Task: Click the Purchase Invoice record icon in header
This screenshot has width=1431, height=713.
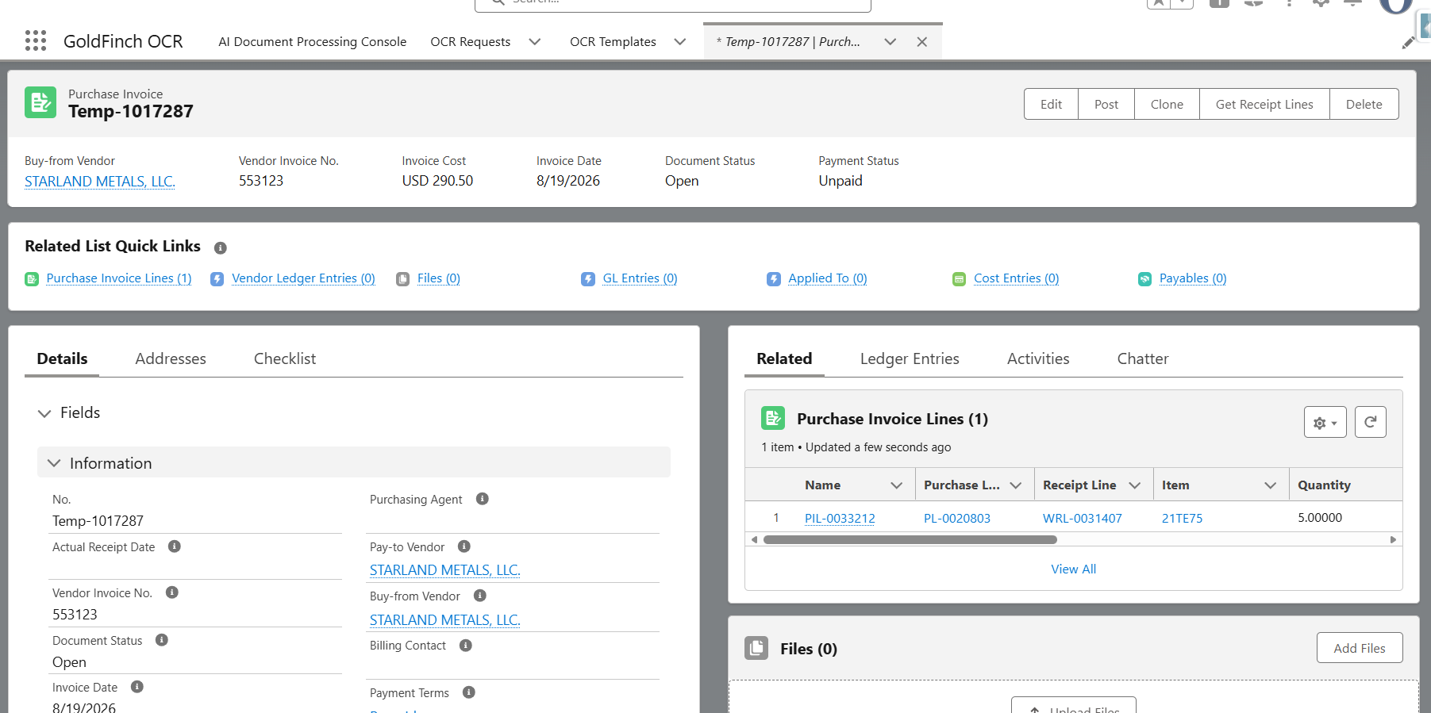Action: coord(40,102)
